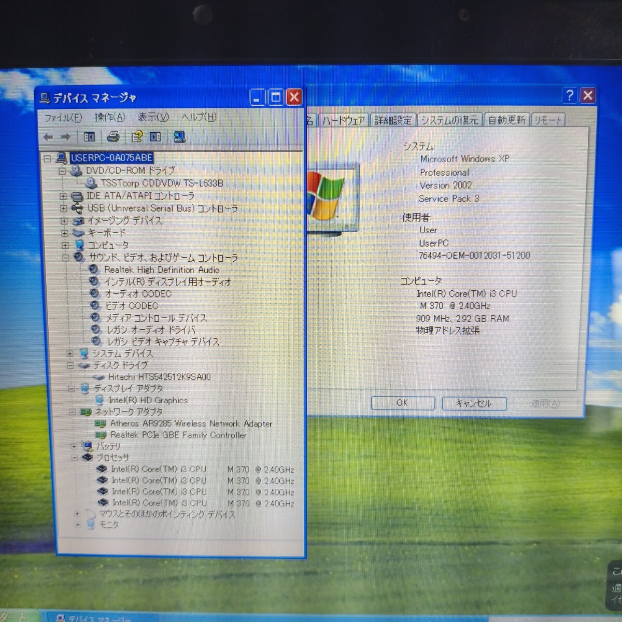Select the ネットワーク アダプタ category label
Viewport: 622px width, 622px height.
(x=128, y=412)
